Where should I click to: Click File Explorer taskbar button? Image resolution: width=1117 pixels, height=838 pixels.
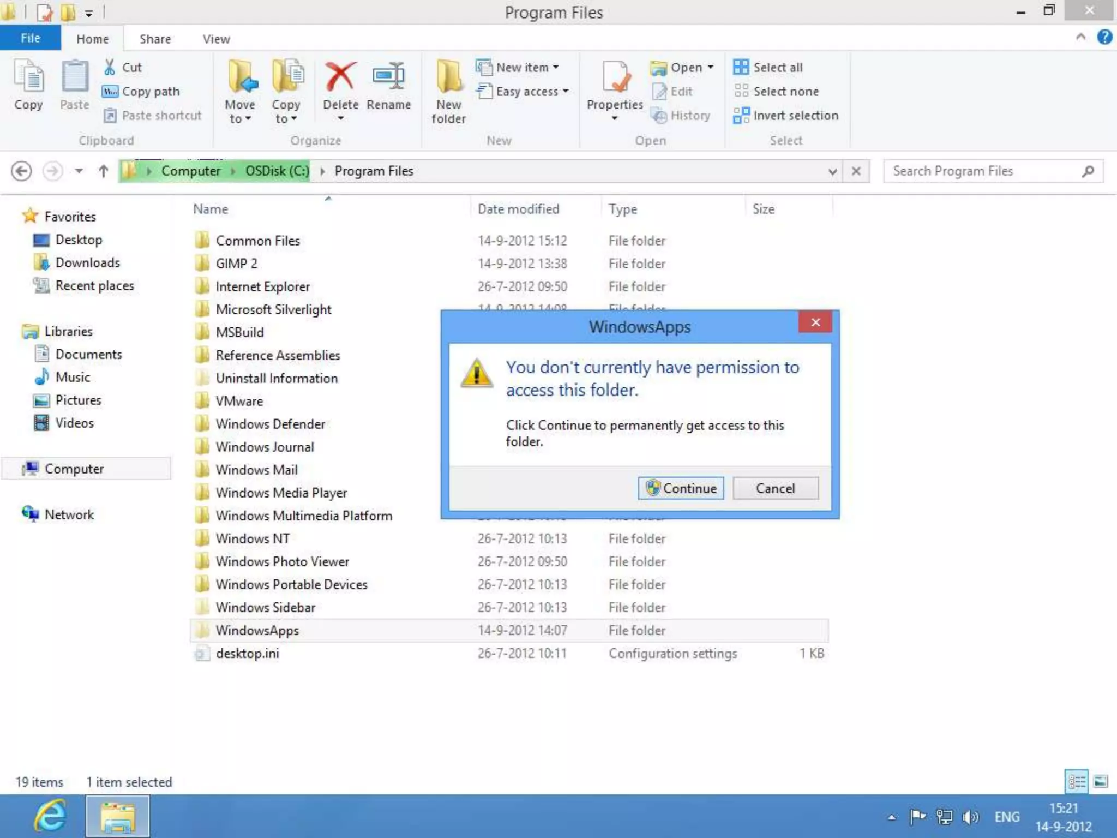click(117, 816)
